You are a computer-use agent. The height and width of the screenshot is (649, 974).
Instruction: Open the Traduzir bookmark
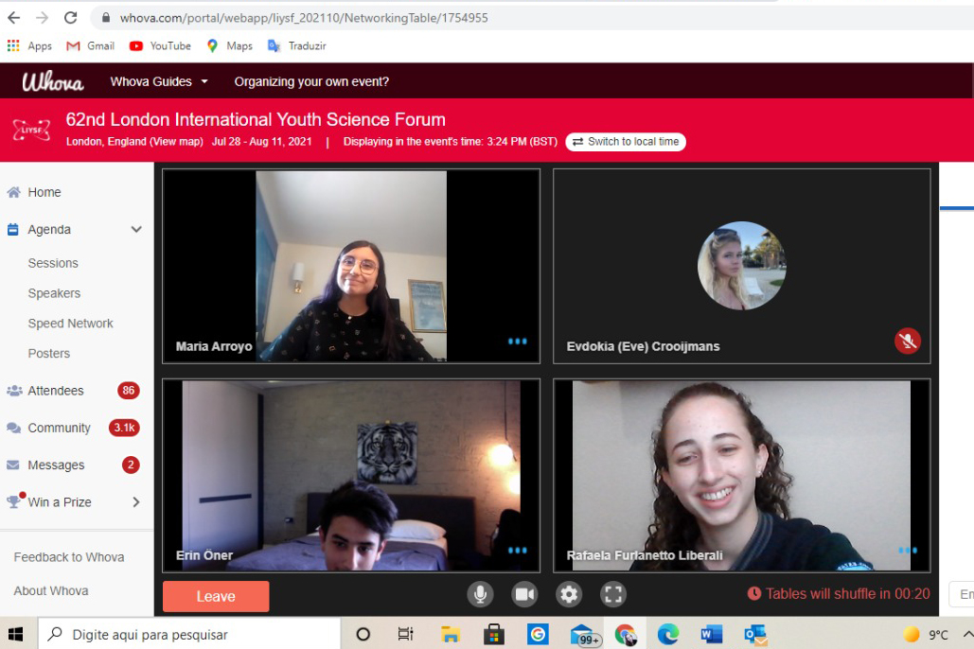(297, 46)
